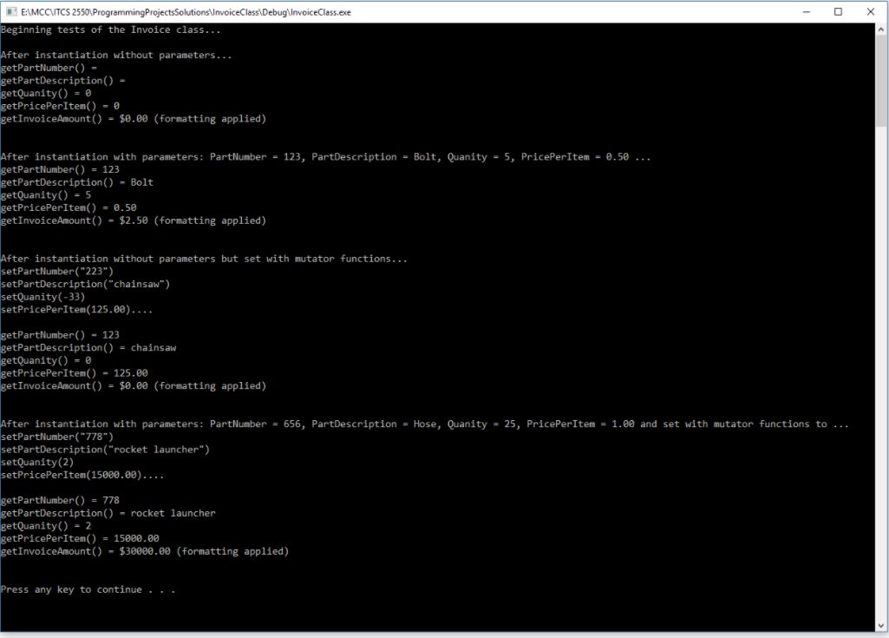Screen dimensions: 889x638
Task: Click the 'getPricePerItem() = 15000.00' line
Action: (80, 539)
